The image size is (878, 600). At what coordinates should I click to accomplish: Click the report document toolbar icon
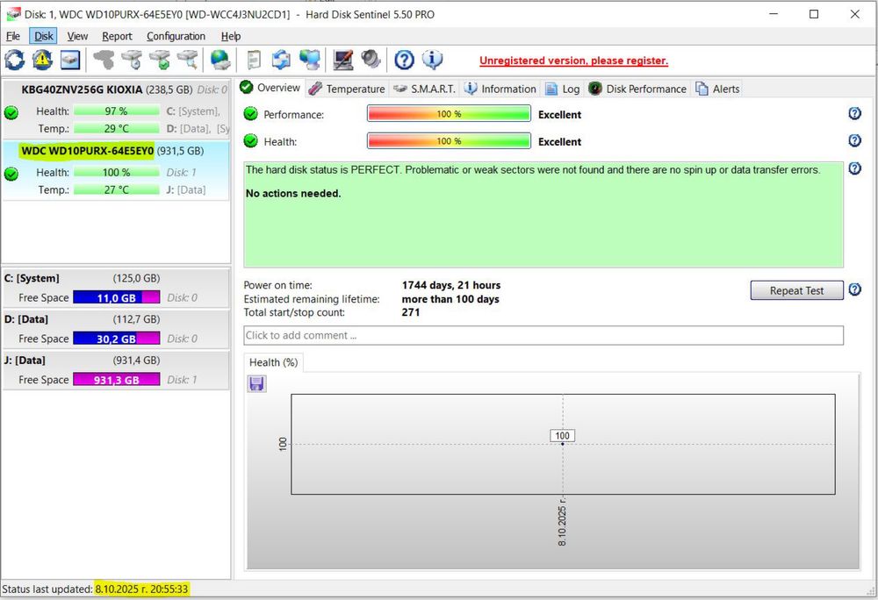click(254, 60)
